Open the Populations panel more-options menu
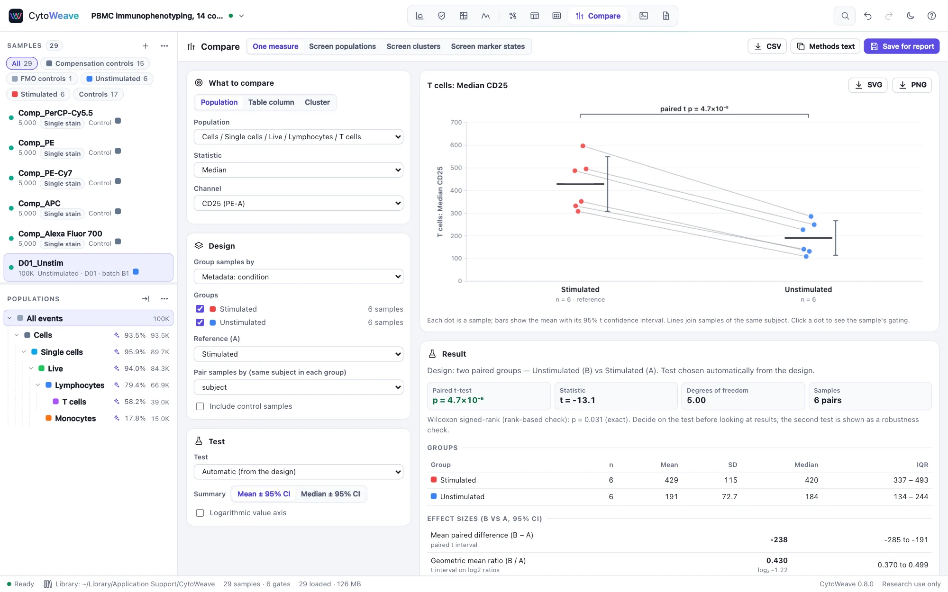 164,299
